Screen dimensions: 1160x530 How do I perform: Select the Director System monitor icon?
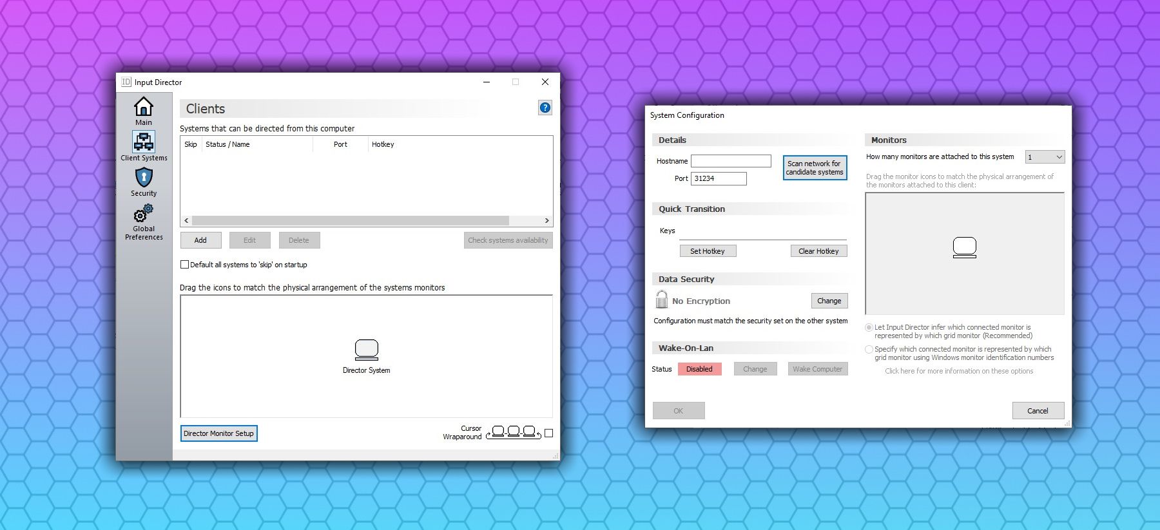366,350
